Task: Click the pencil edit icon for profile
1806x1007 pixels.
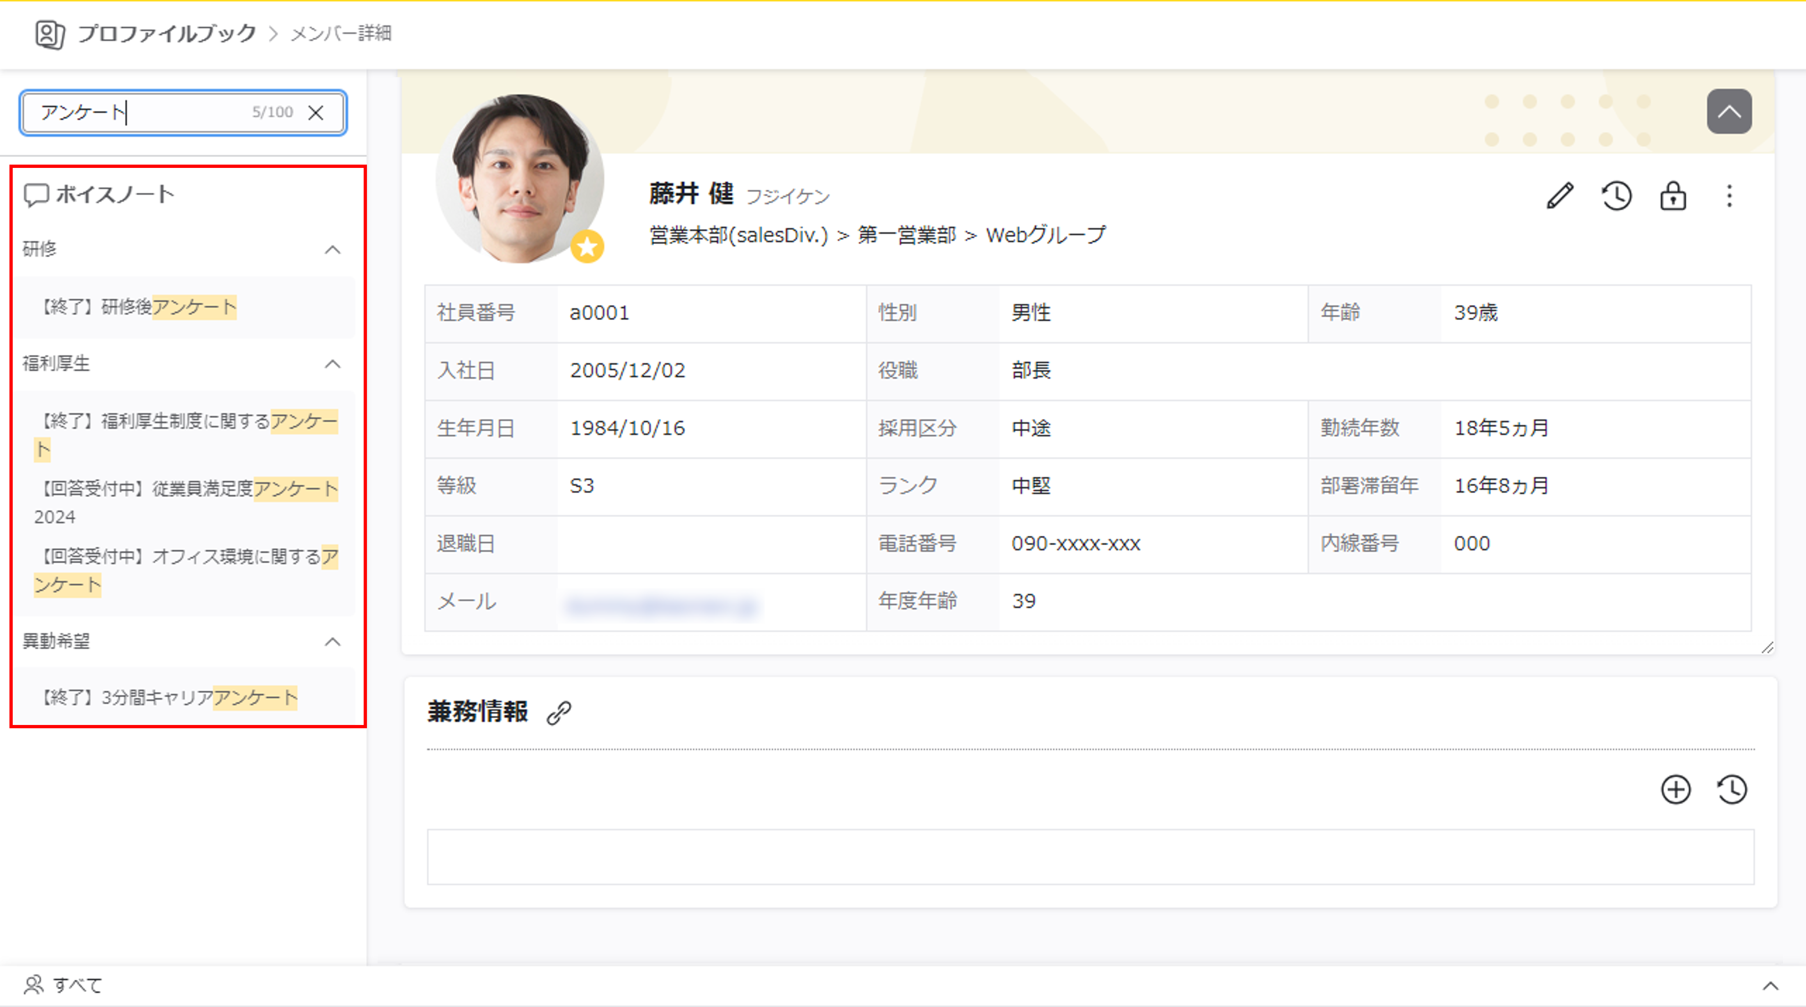Action: [x=1560, y=196]
